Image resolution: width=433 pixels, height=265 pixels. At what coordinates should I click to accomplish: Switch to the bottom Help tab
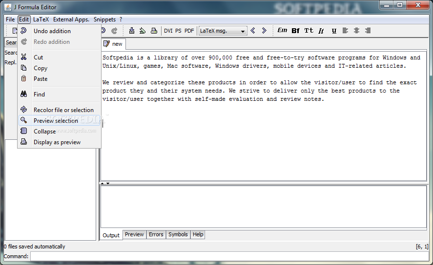coord(198,234)
